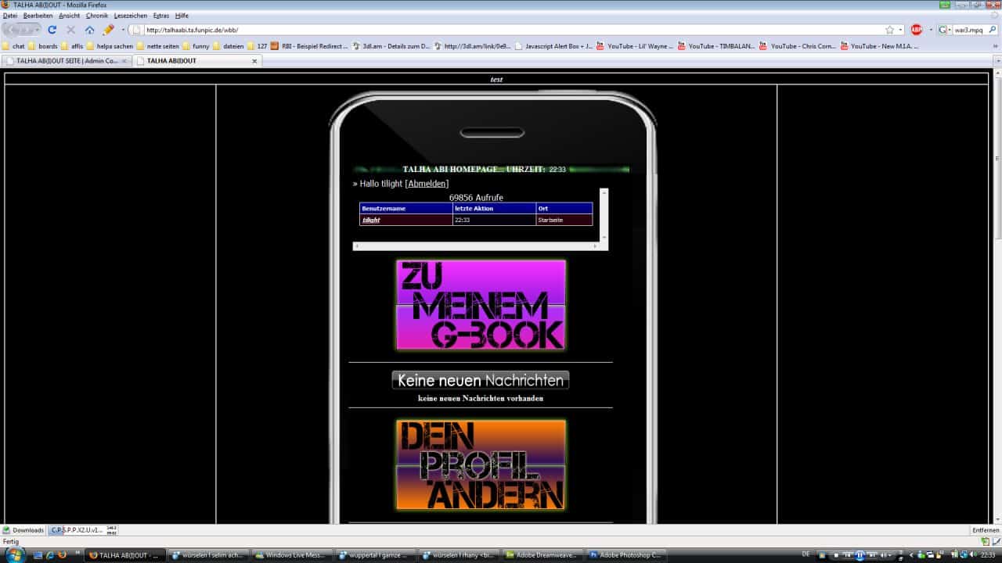The width and height of the screenshot is (1002, 563).
Task: Click the Entfernen button in download bar
Action: (986, 530)
